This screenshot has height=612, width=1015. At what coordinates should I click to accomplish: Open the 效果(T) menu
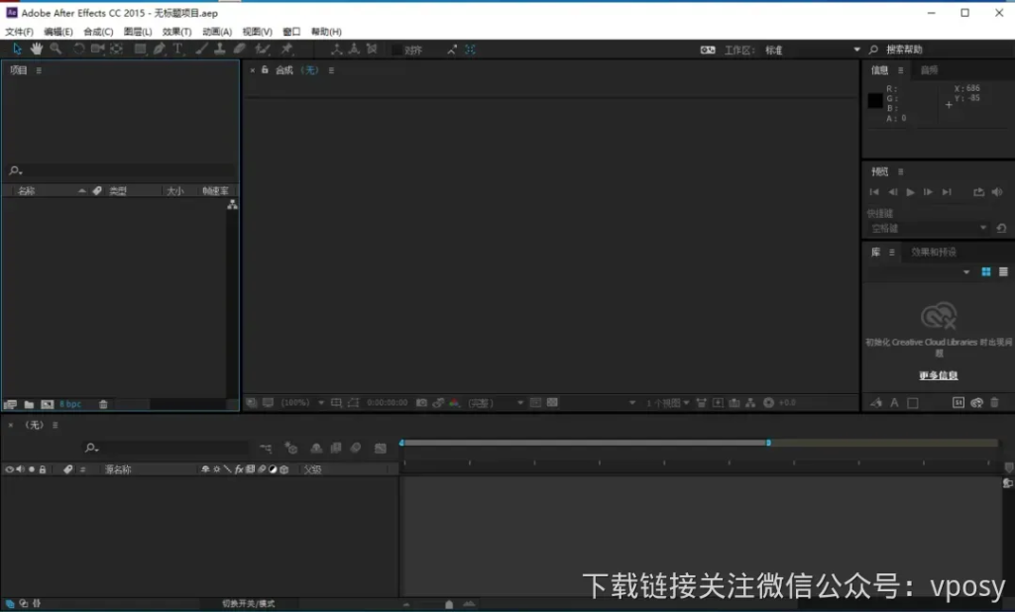coord(176,32)
